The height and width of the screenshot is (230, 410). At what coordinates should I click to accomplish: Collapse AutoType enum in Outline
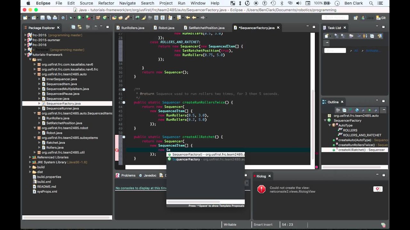pos(330,125)
